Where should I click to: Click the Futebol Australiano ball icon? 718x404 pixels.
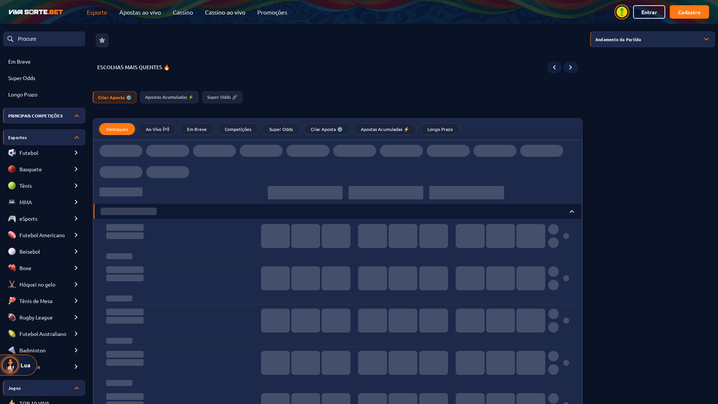[x=12, y=334]
